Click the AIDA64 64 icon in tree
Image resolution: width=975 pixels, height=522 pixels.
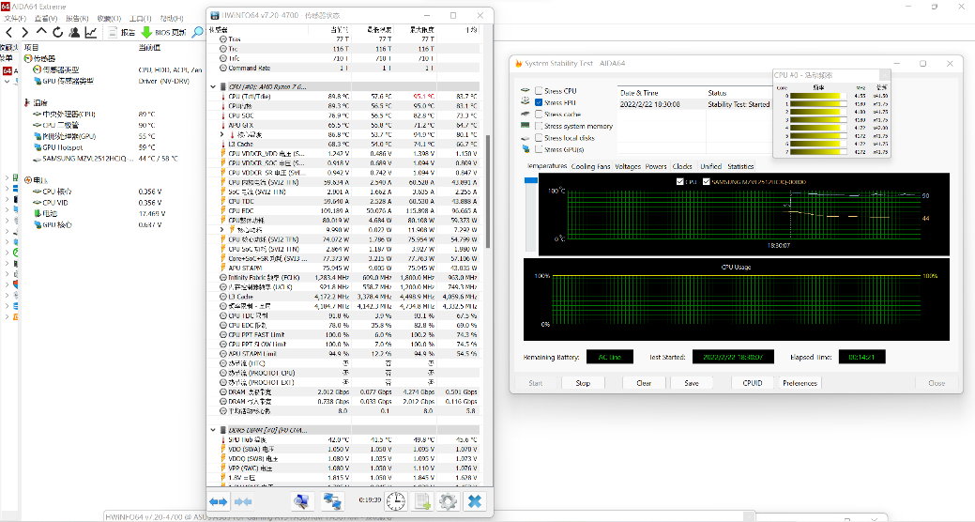coord(7,71)
